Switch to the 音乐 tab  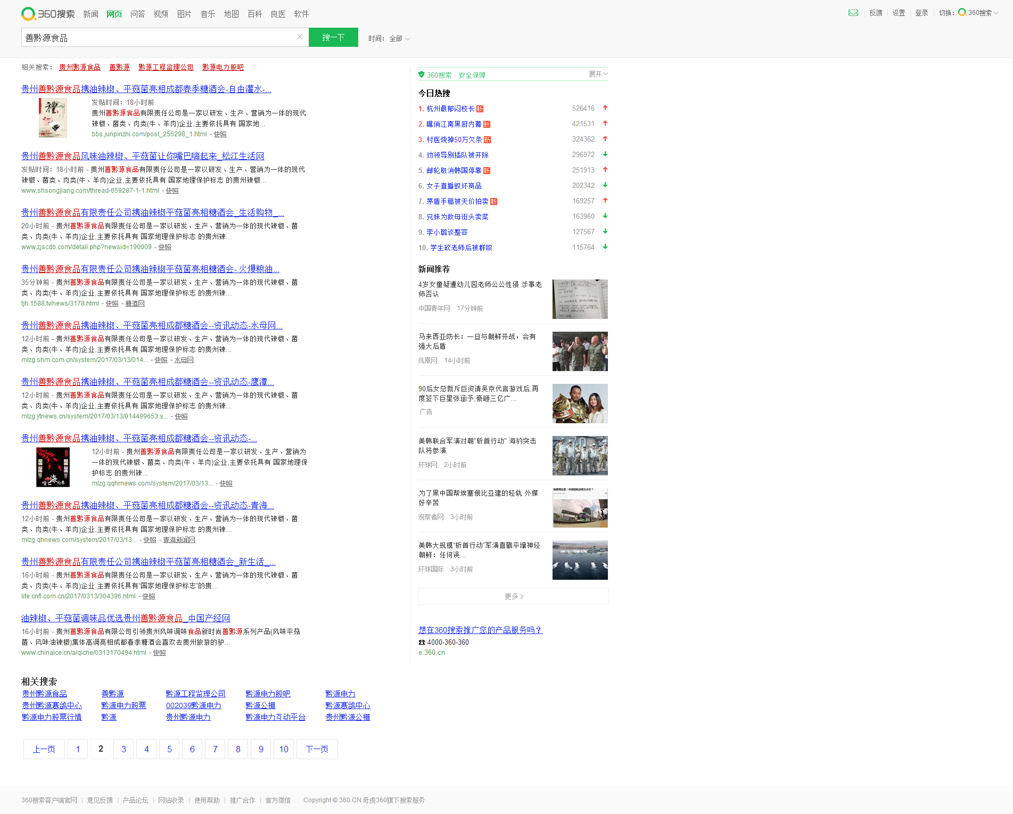(x=208, y=14)
